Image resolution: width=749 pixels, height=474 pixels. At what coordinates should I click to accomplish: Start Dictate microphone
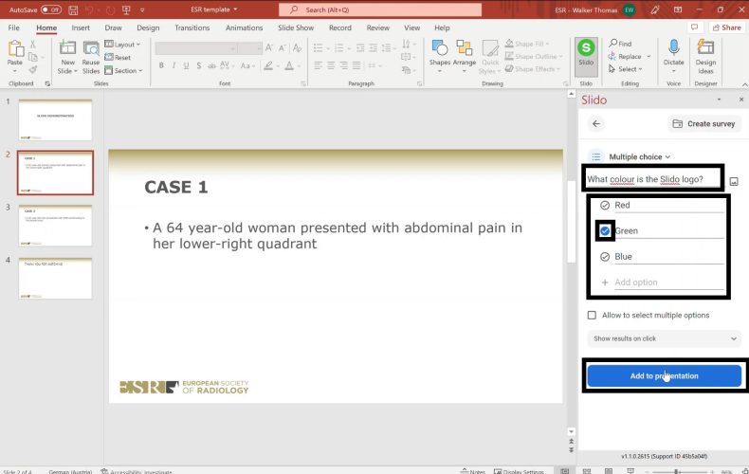point(673,55)
